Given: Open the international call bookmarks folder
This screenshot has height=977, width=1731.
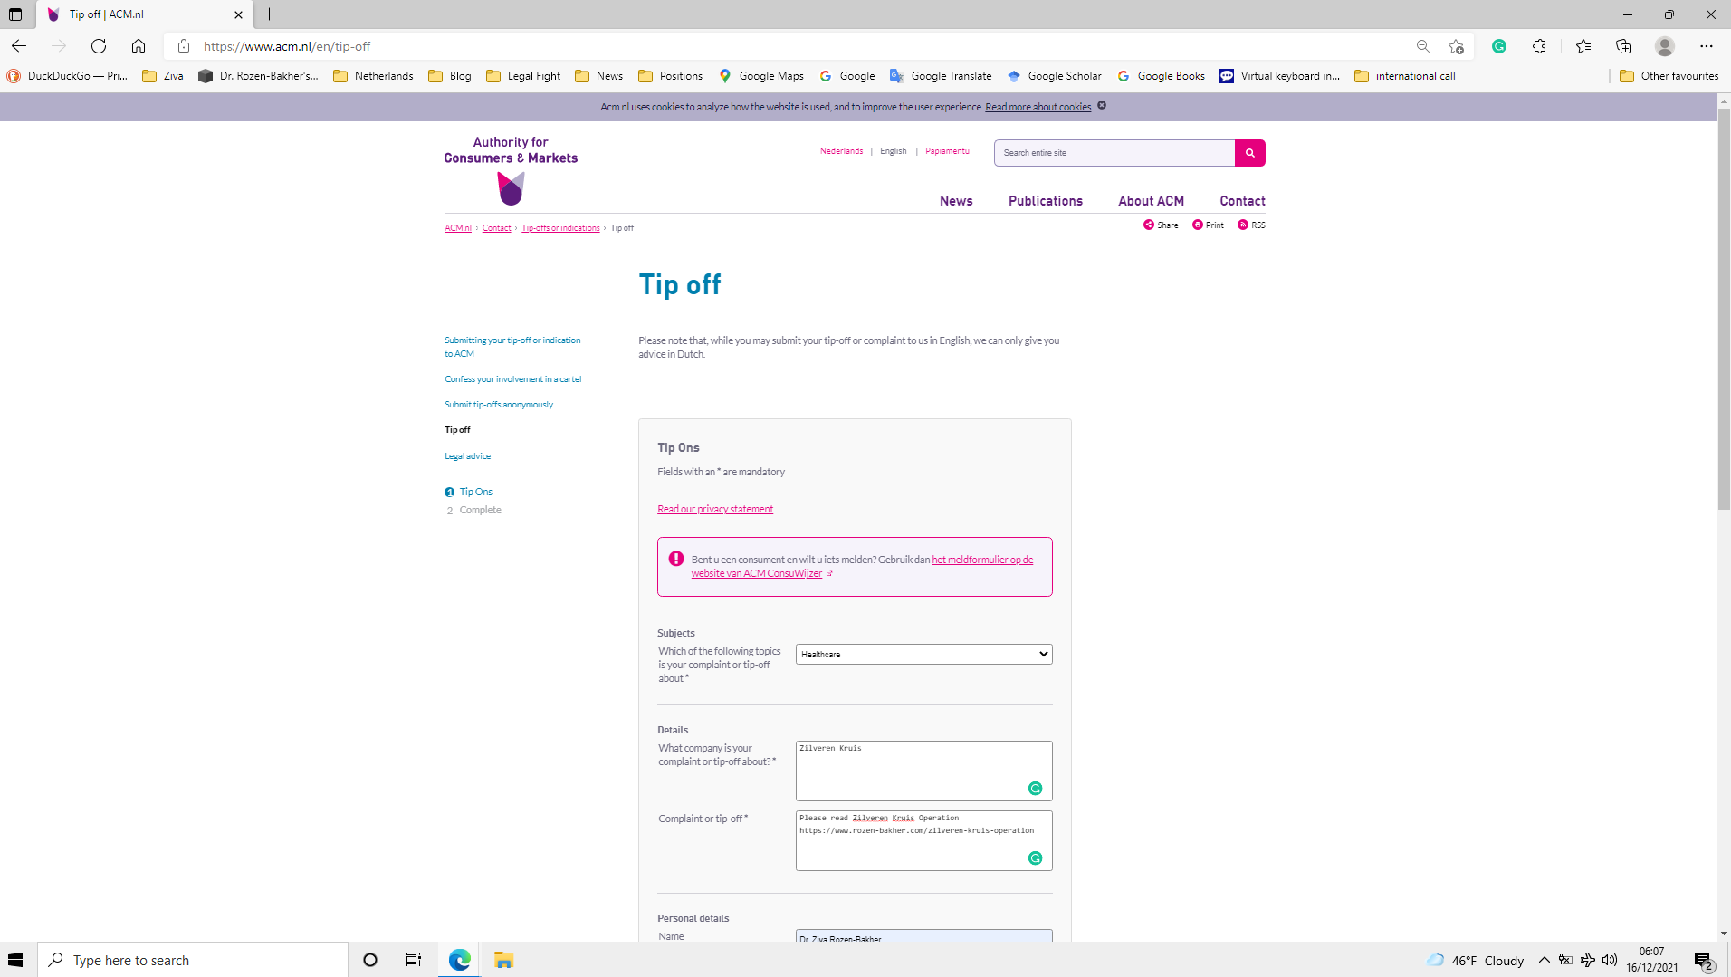Looking at the screenshot, I should tap(1405, 76).
